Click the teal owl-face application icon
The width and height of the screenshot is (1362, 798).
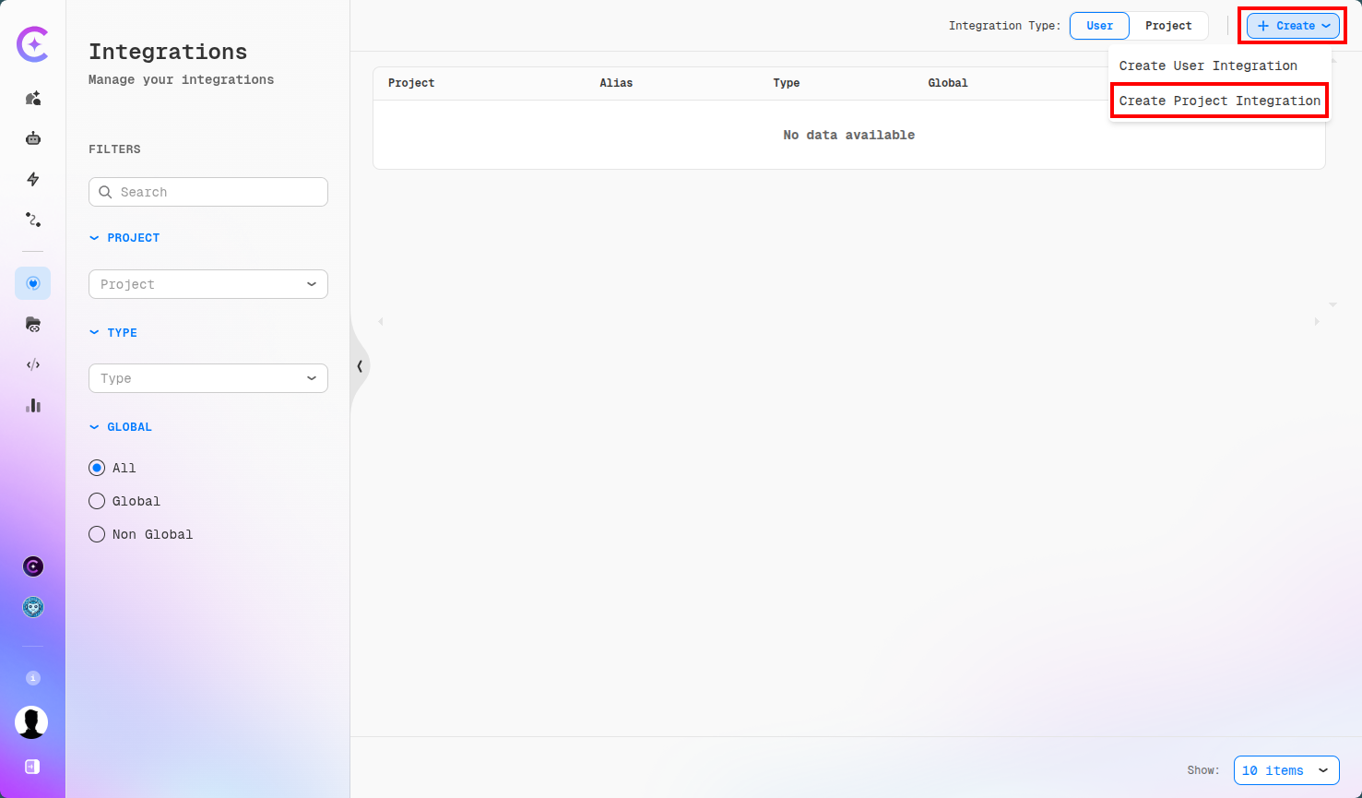tap(33, 607)
